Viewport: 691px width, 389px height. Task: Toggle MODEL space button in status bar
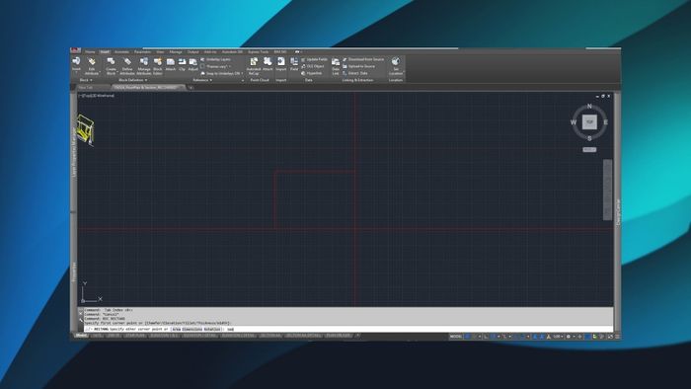pyautogui.click(x=456, y=337)
